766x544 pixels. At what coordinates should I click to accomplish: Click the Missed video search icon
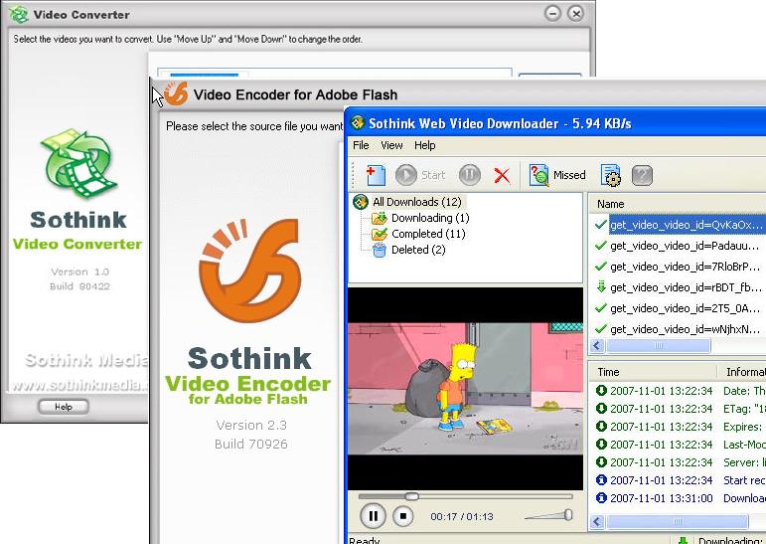(538, 175)
